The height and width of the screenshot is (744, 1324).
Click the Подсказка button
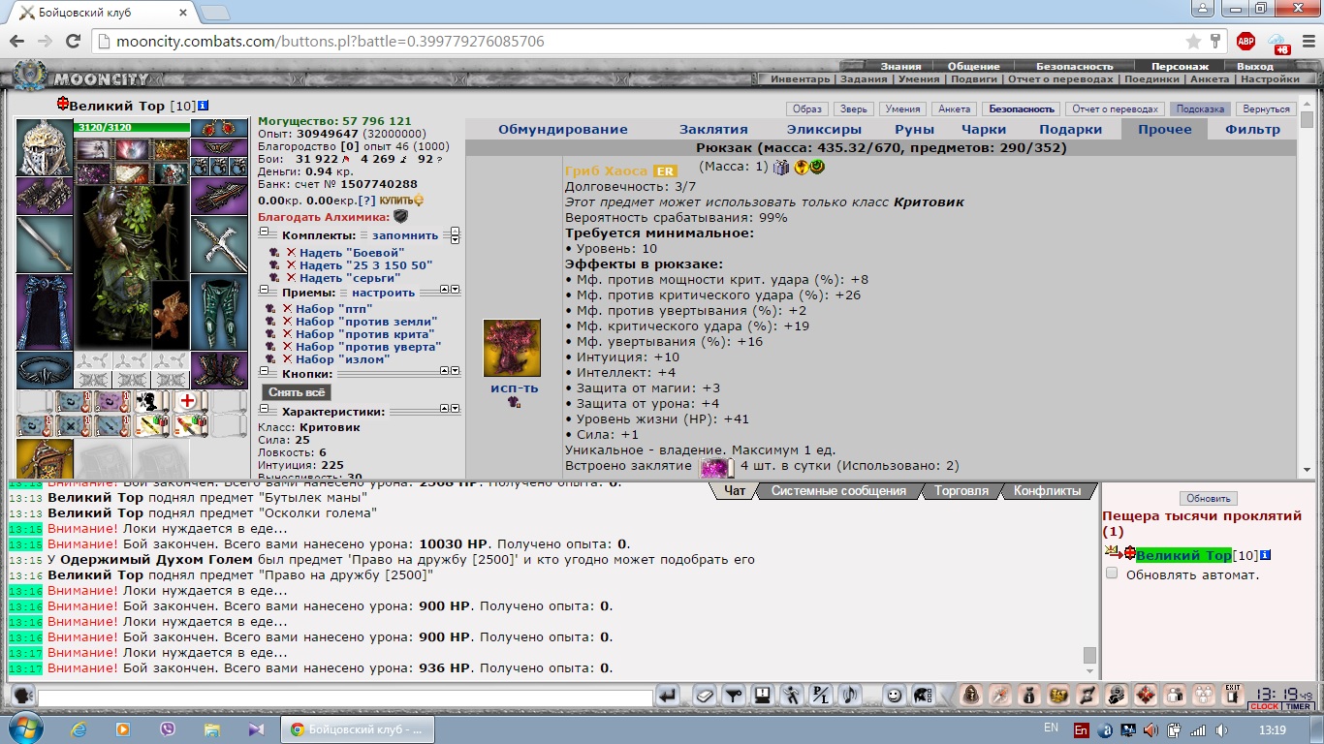[1200, 109]
